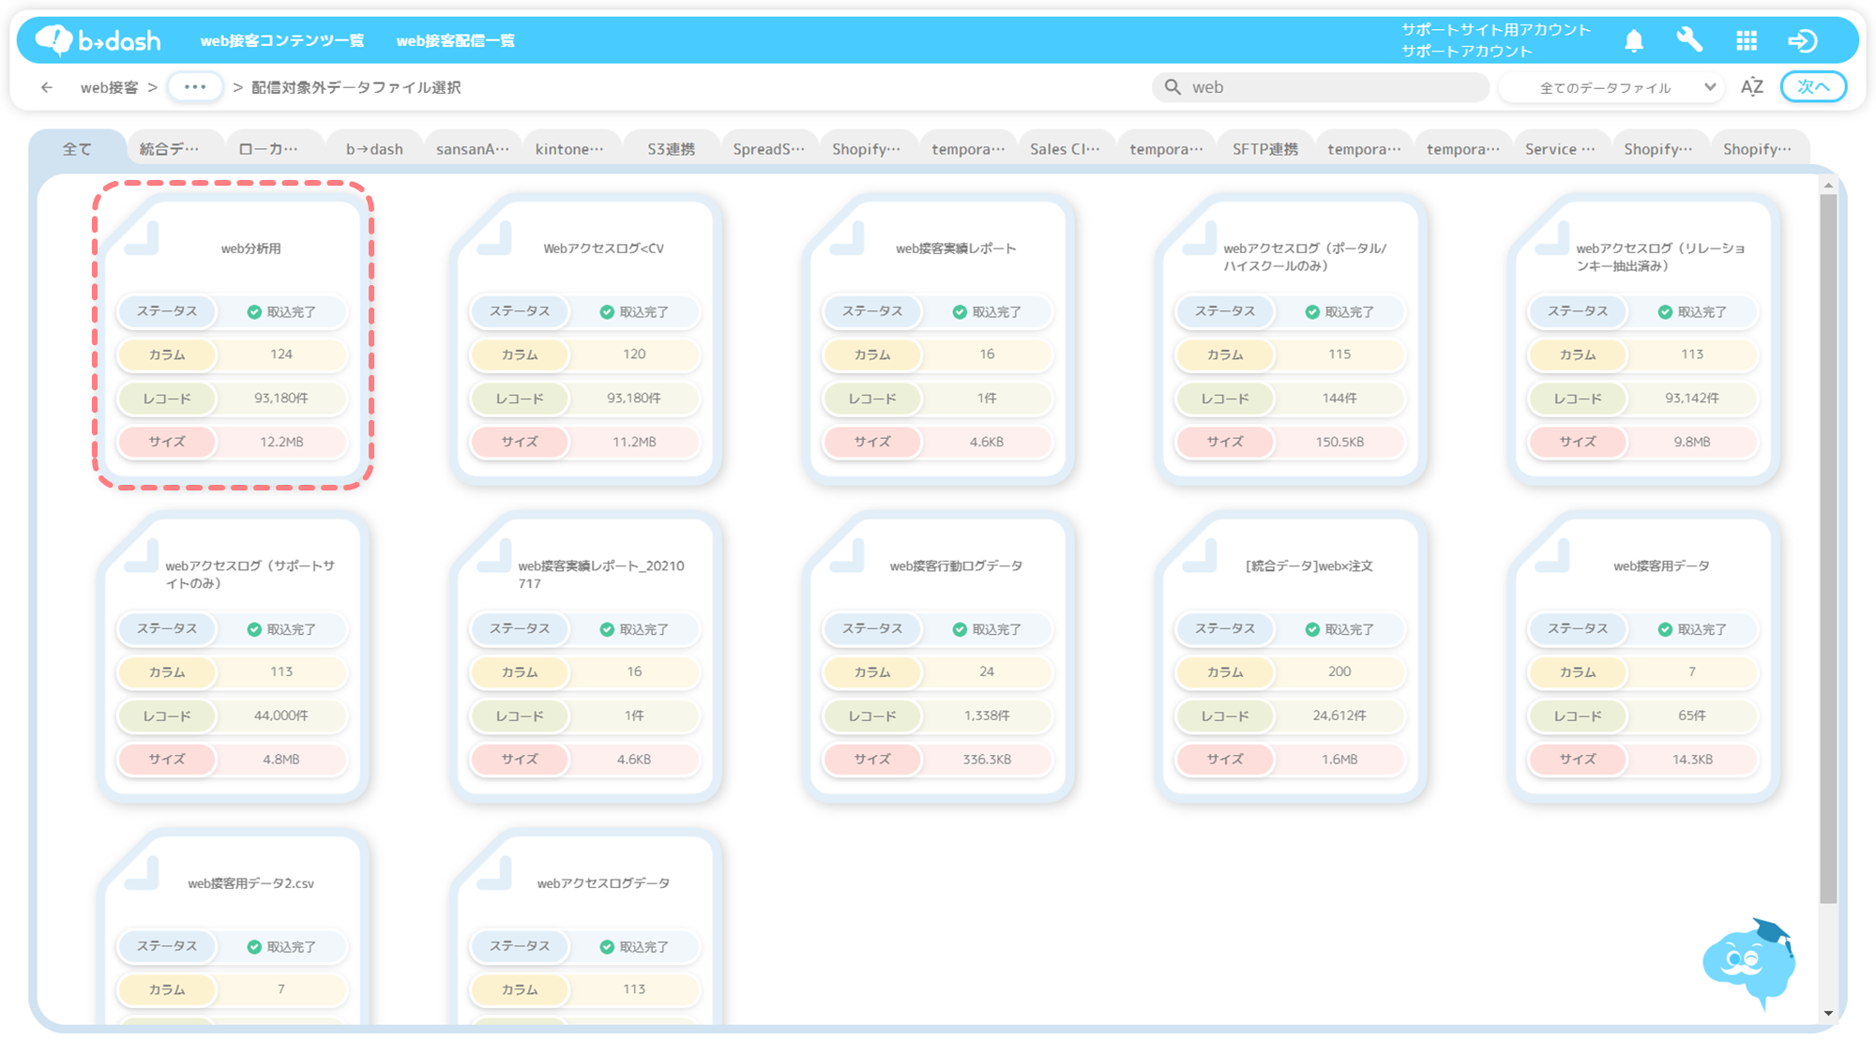Click file icon on web接客用データ card

1552,556
